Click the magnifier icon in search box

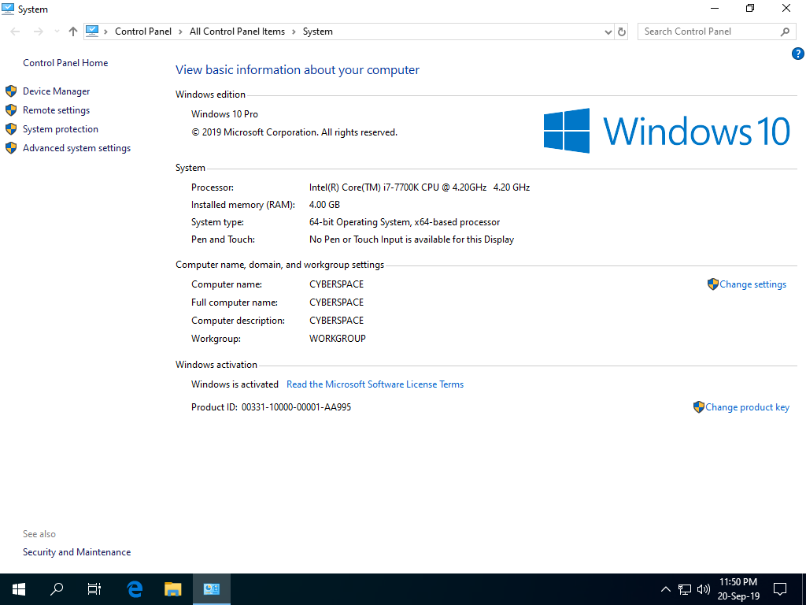[x=785, y=32]
